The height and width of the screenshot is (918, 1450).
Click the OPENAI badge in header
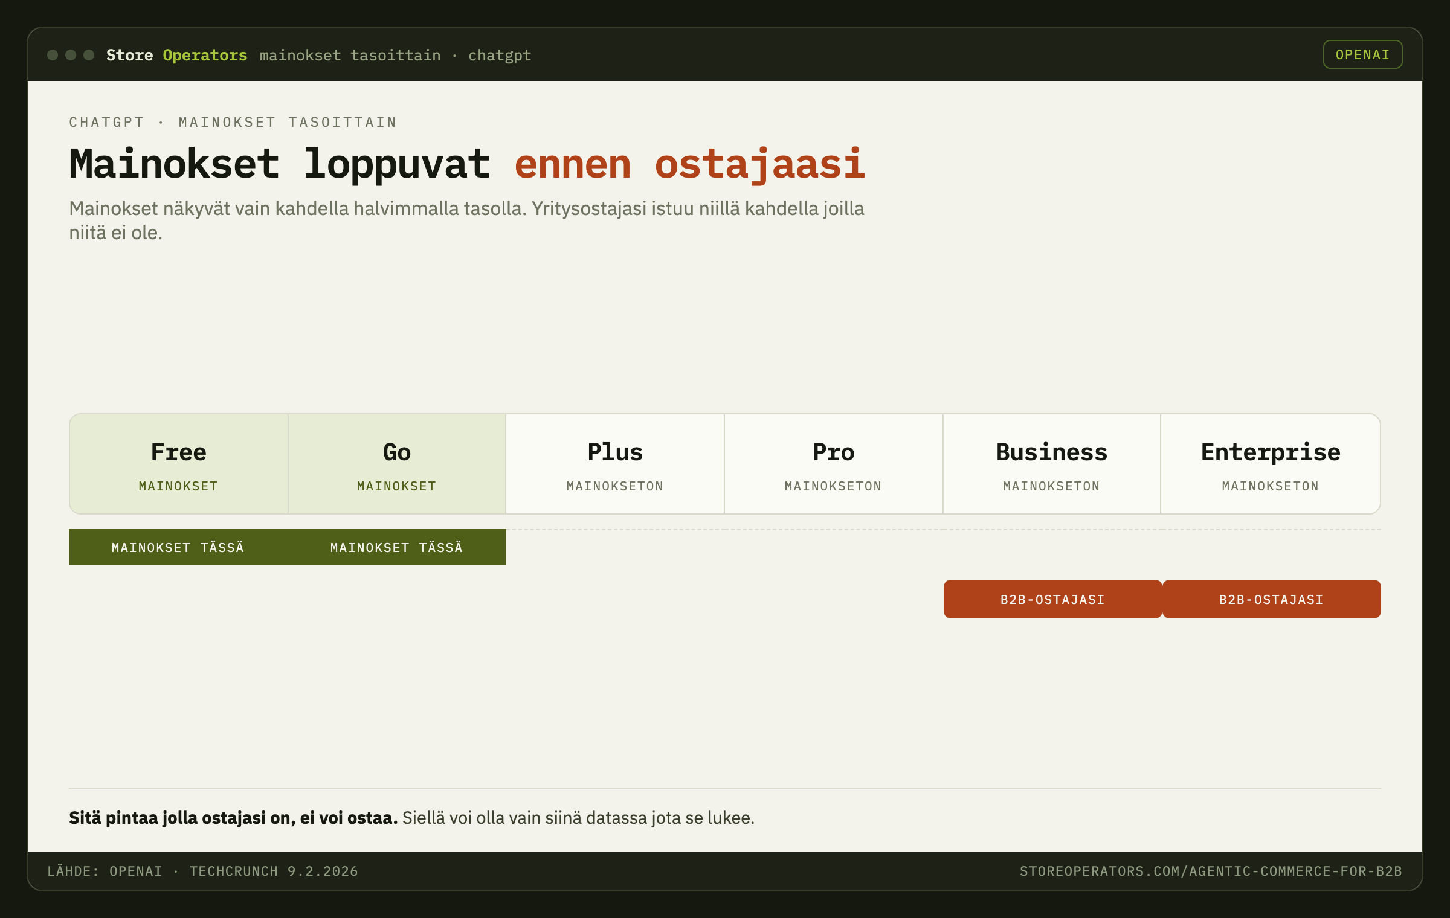1362,54
